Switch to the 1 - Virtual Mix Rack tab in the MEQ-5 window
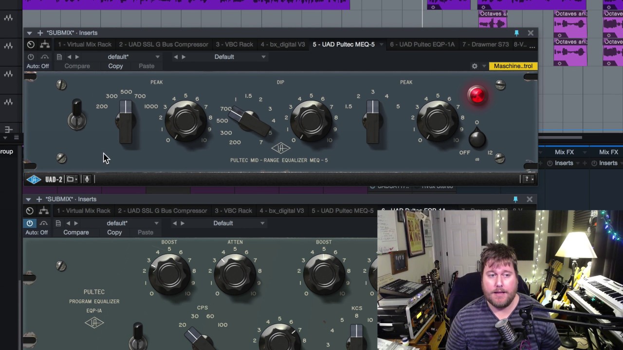Screen dimensions: 623x350 point(85,44)
